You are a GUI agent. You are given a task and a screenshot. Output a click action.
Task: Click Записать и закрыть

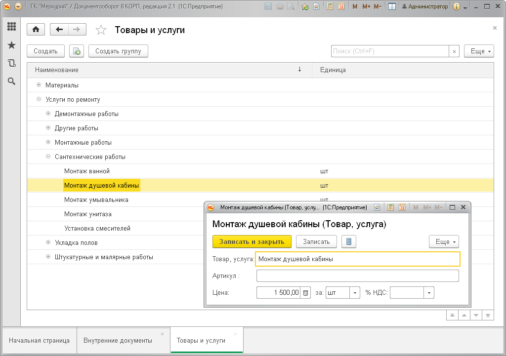[x=252, y=241]
